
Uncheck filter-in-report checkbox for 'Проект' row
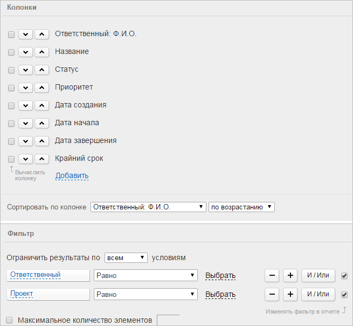pos(344,295)
